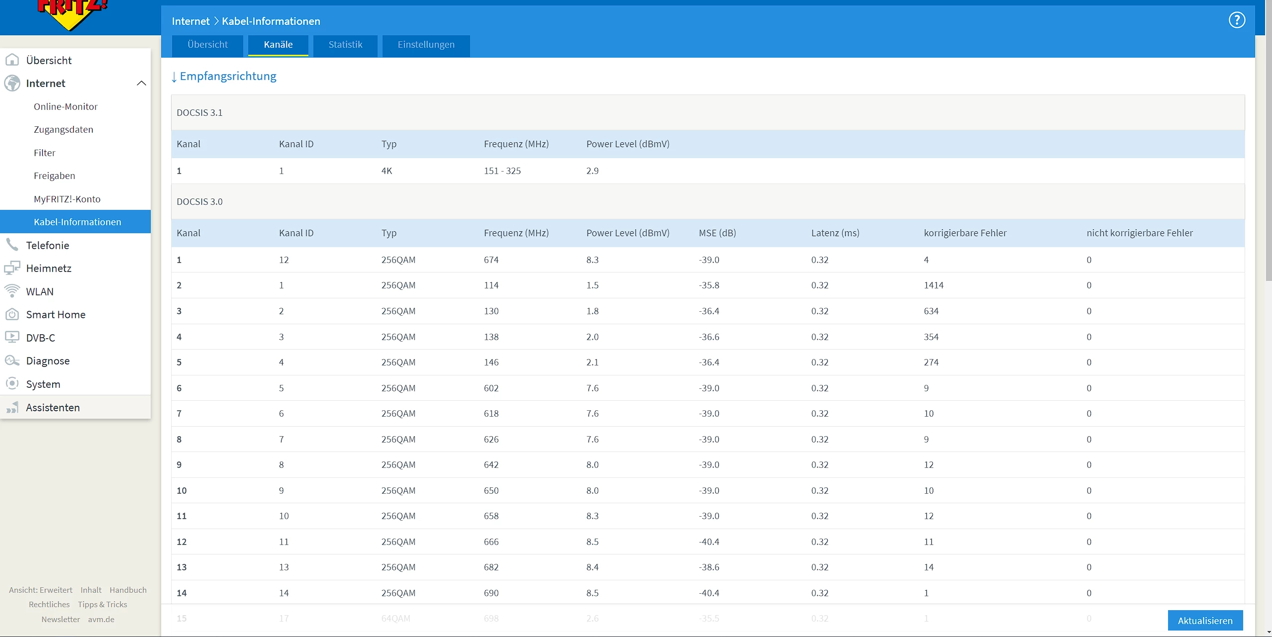Switch to the Statistik tab
The height and width of the screenshot is (637, 1272).
[345, 45]
